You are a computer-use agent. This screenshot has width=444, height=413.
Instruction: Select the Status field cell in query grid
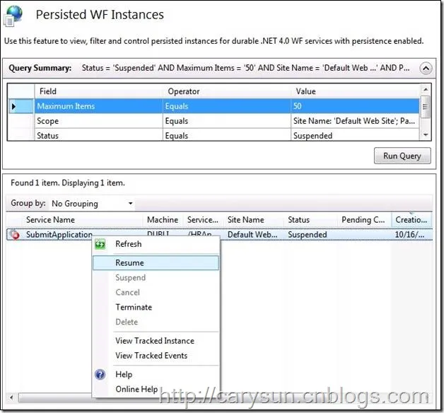(x=98, y=135)
